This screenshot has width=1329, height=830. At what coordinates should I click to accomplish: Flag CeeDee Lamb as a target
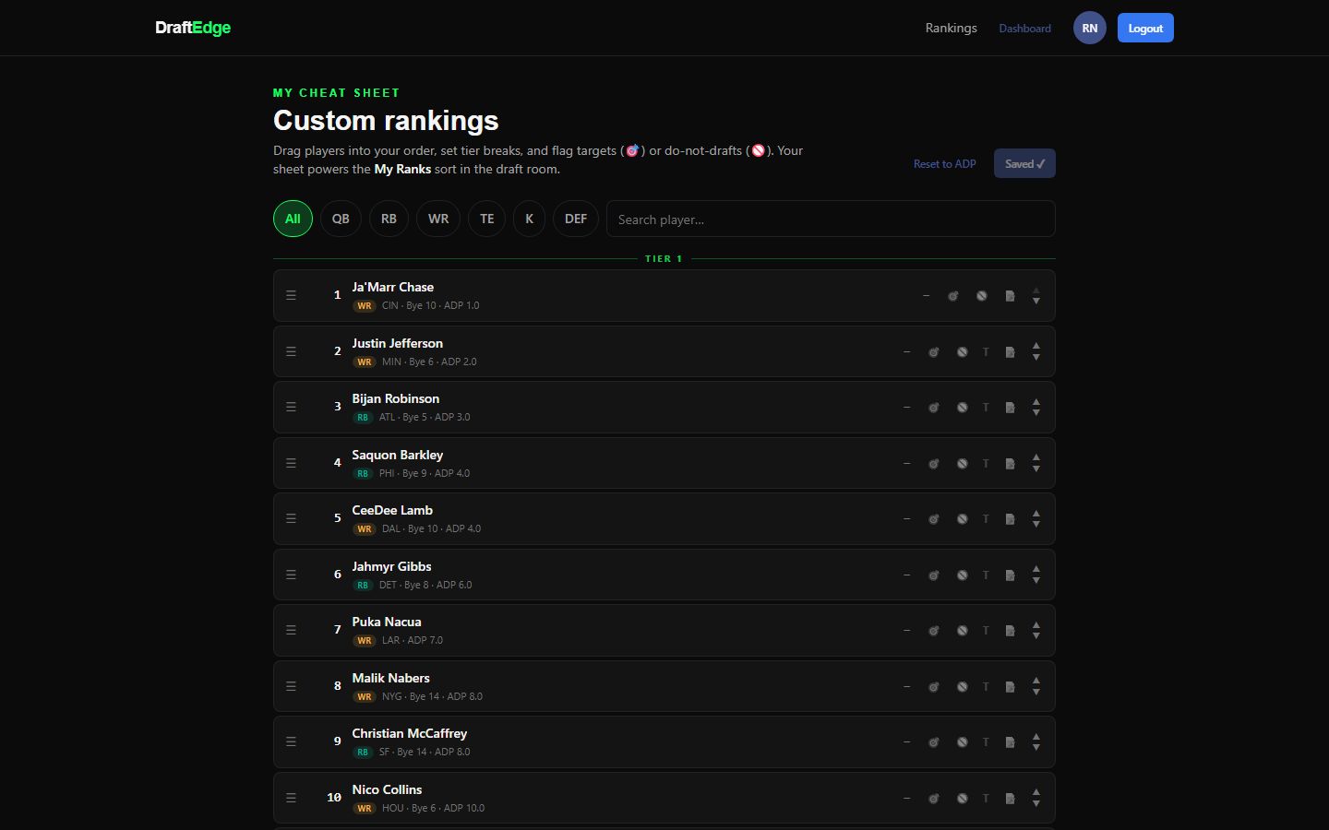tap(934, 519)
